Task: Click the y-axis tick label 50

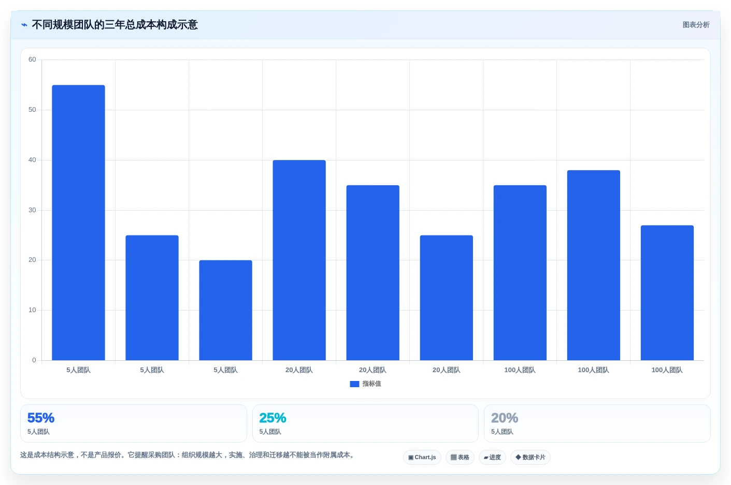Action: (x=32, y=110)
